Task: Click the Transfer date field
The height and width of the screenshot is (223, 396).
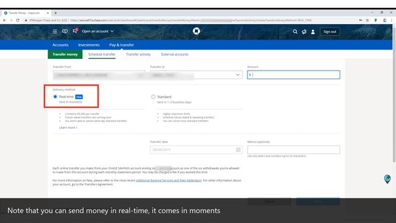Action: point(196,150)
